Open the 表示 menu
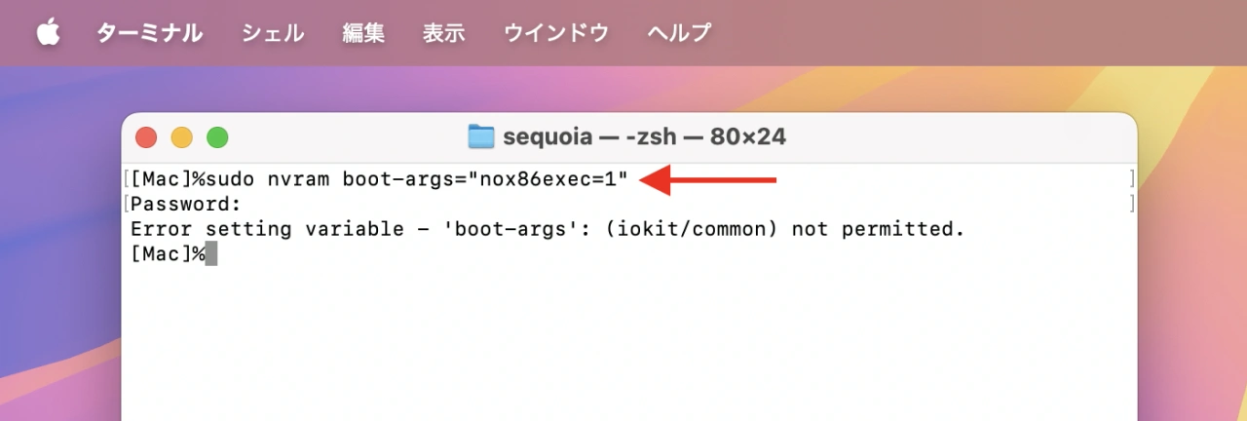This screenshot has height=421, width=1247. pyautogui.click(x=443, y=33)
